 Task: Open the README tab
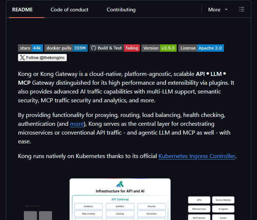pyautogui.click(x=22, y=10)
